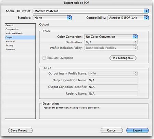Expand the Color Conversion dropdown
Screen dimensions: 154x139
point(111,37)
